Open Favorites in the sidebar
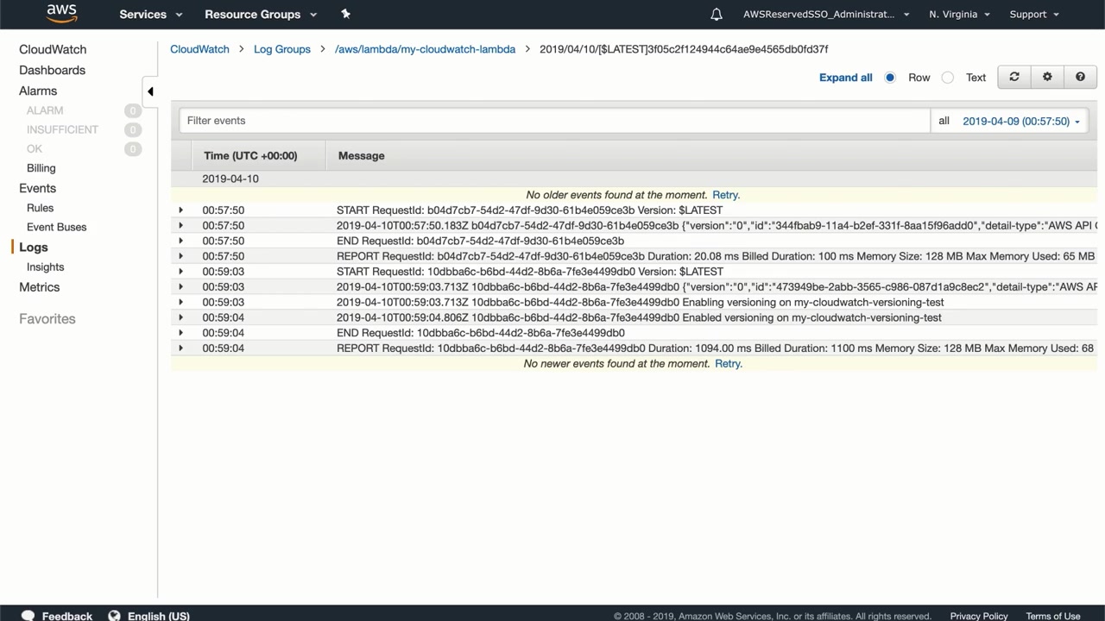Viewport: 1105px width, 621px height. (x=47, y=319)
